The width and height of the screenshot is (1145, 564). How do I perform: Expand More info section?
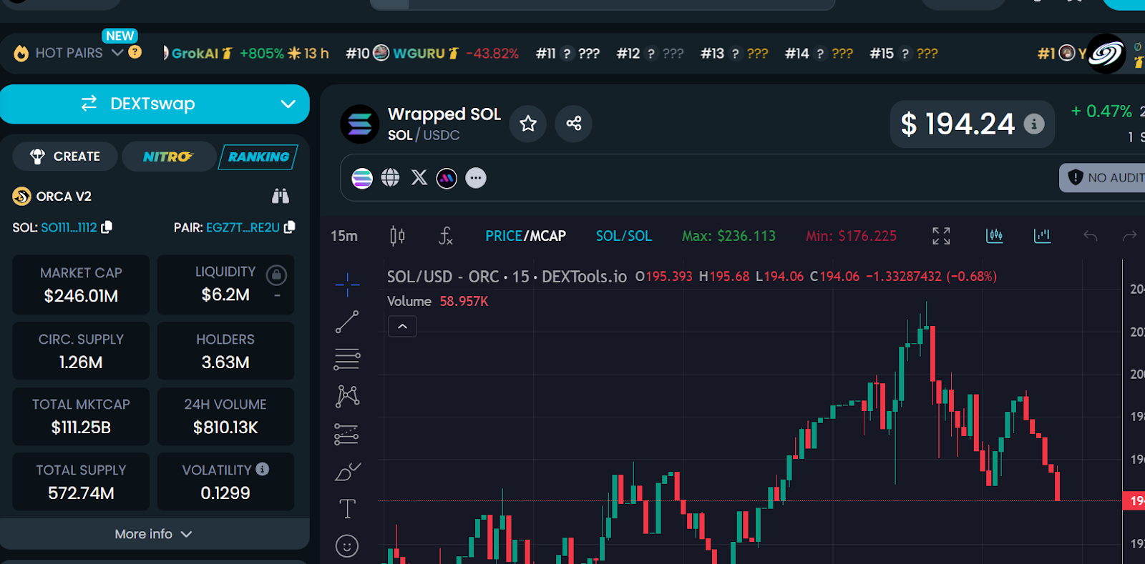click(x=155, y=534)
